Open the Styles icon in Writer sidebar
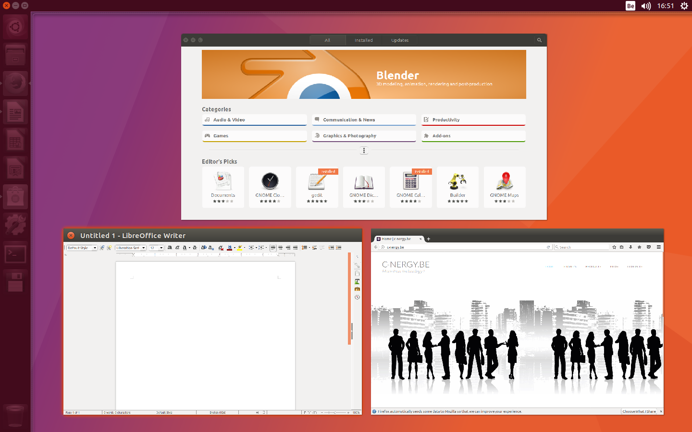The width and height of the screenshot is (692, 432). pyautogui.click(x=357, y=281)
